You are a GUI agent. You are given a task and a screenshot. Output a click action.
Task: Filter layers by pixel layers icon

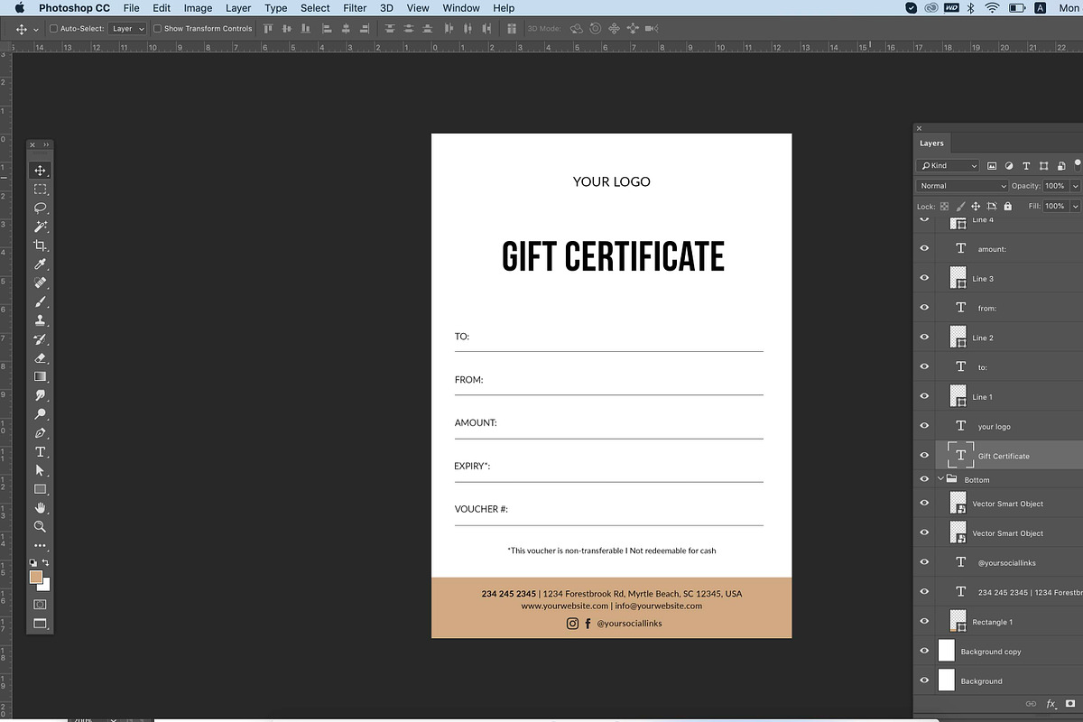pos(992,166)
